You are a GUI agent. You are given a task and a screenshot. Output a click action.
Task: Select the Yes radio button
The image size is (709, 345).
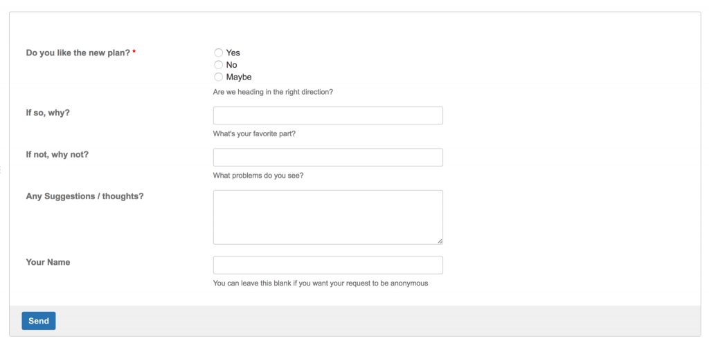pyautogui.click(x=219, y=53)
